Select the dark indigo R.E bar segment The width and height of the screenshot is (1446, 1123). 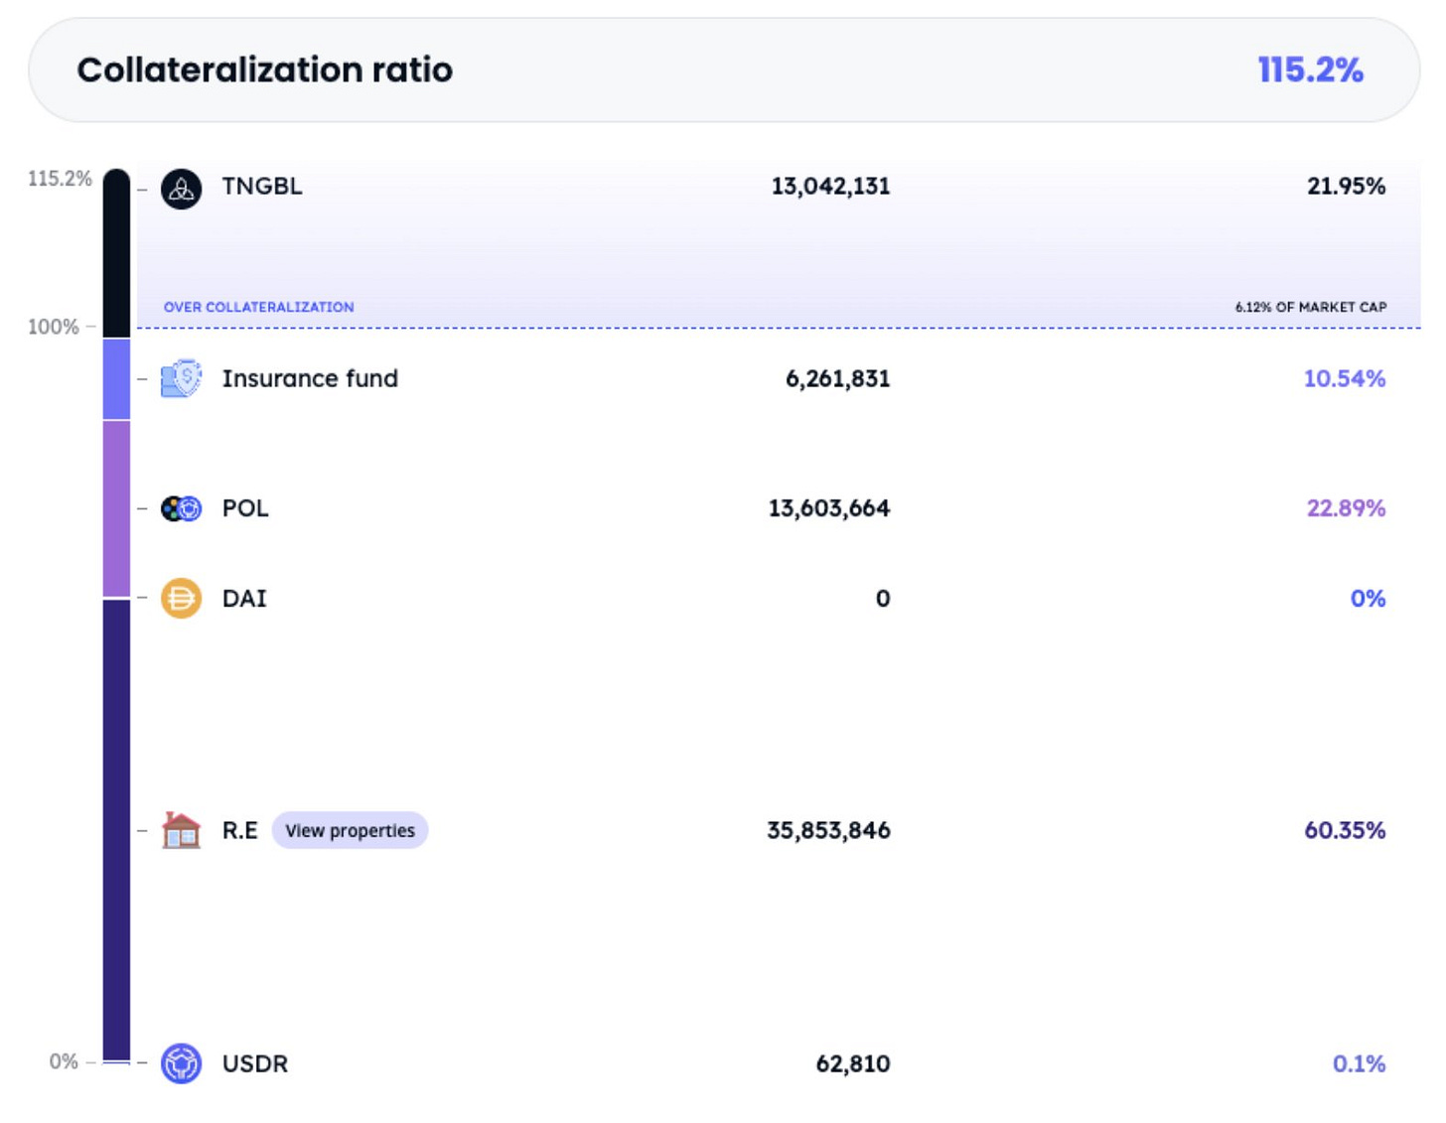(116, 830)
